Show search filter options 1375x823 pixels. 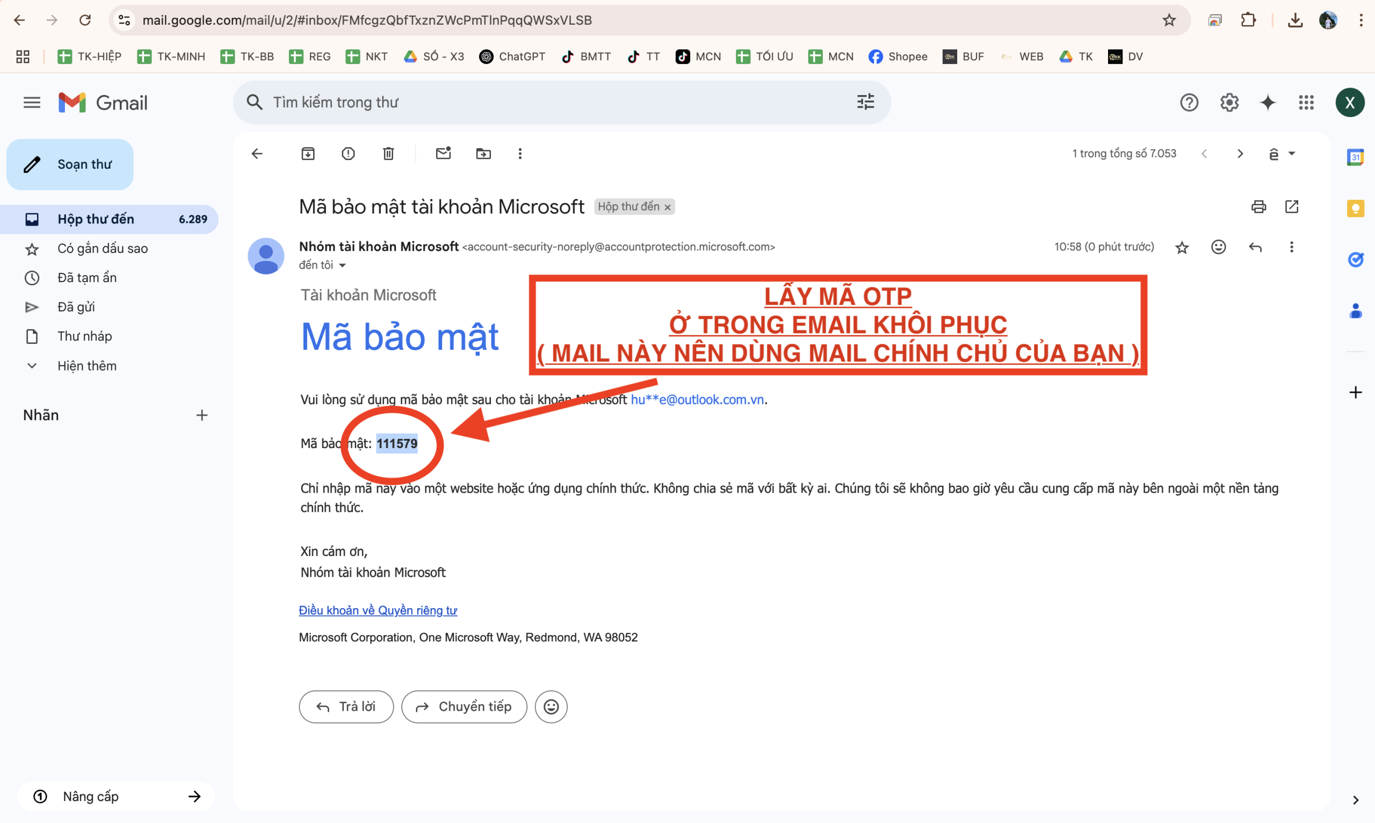pos(865,102)
